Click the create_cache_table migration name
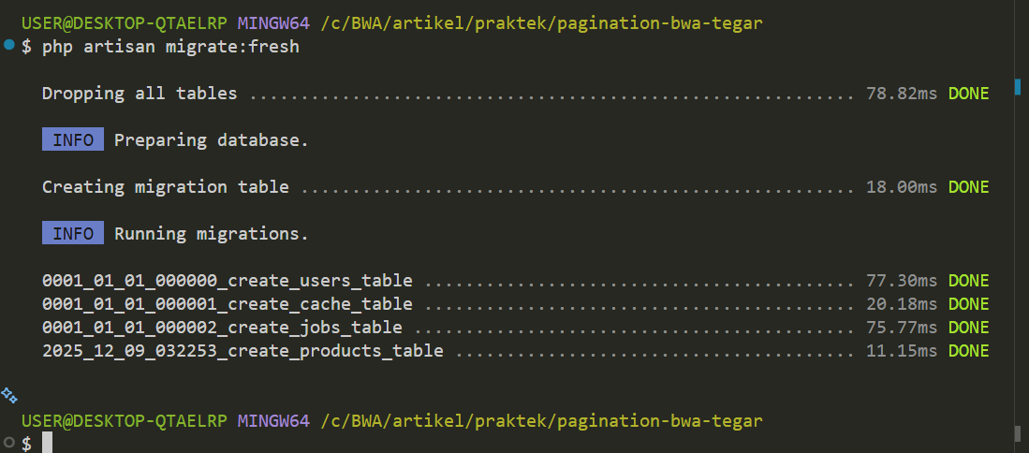Image resolution: width=1029 pixels, height=453 pixels. (x=228, y=304)
